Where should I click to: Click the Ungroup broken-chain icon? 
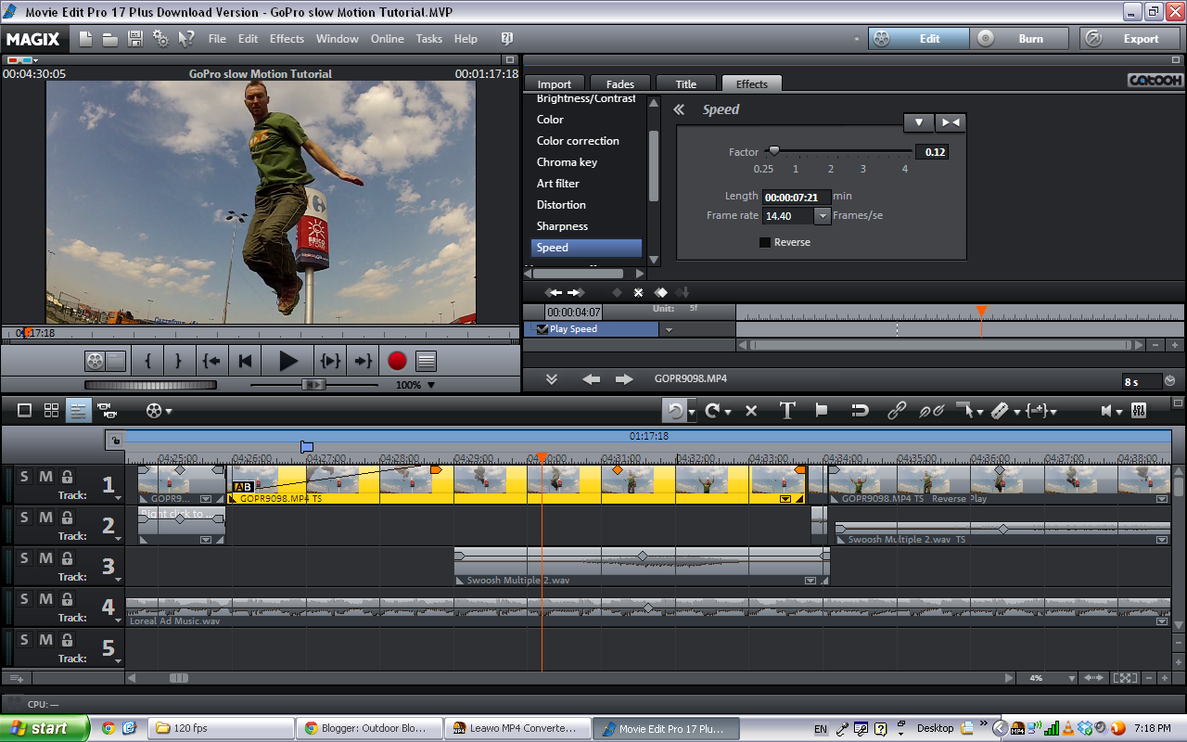tap(931, 410)
